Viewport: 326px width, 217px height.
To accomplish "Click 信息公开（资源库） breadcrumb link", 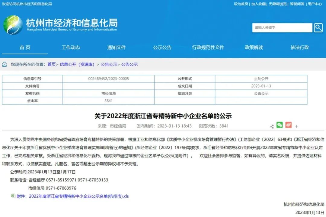I will (77, 64).
